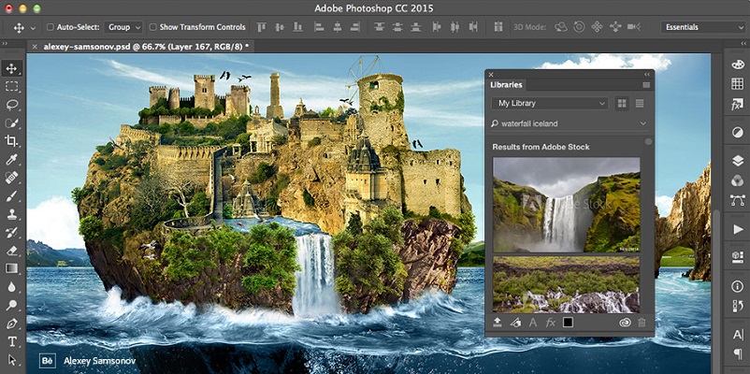Open the Layers panel icon
Viewport: 750px width, 374px height.
738,161
